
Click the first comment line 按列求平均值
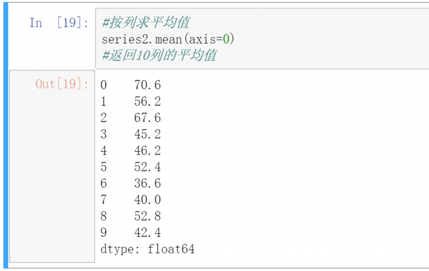[x=145, y=23]
